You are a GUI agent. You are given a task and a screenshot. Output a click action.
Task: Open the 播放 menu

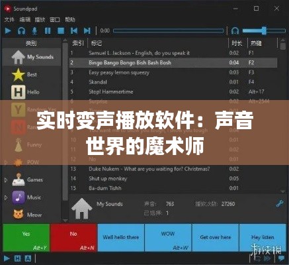(40, 20)
